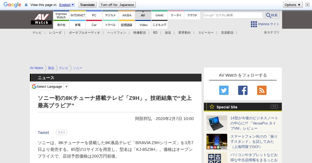
Task: Open the ケータイ tab
Action: 176,15
